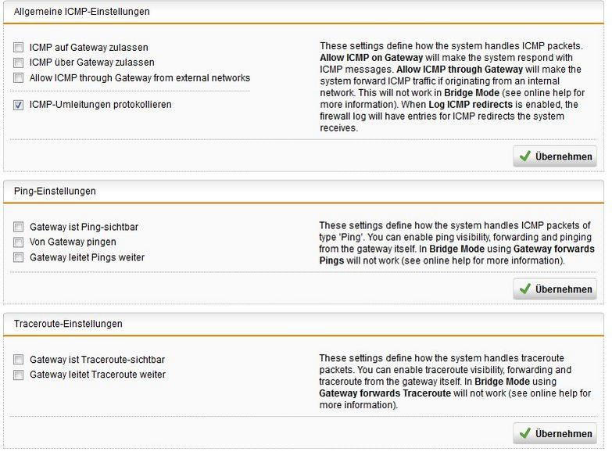
Task: Tick Gateway leitet Traceroute weiter
Action: point(19,375)
